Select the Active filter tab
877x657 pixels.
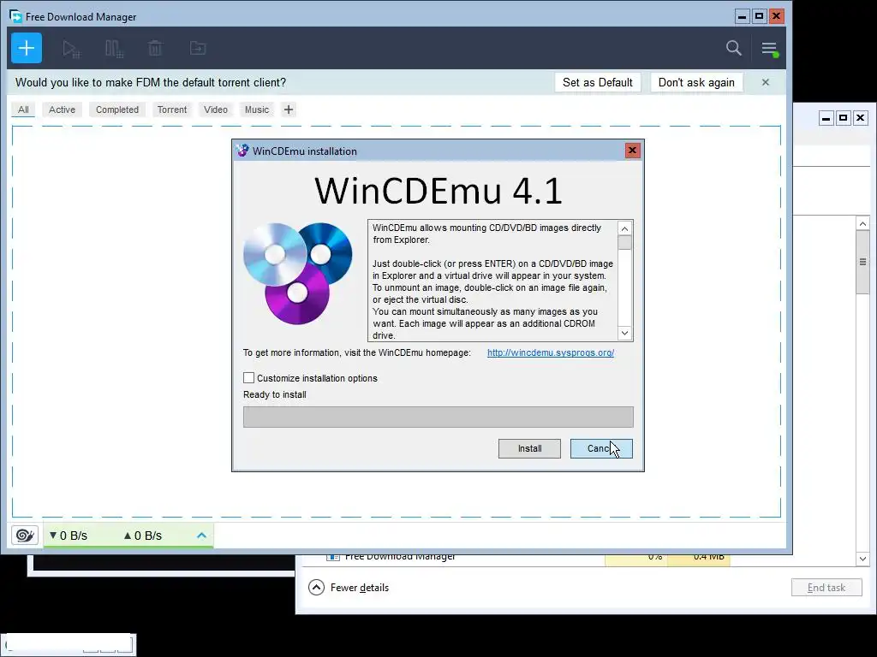pos(62,109)
